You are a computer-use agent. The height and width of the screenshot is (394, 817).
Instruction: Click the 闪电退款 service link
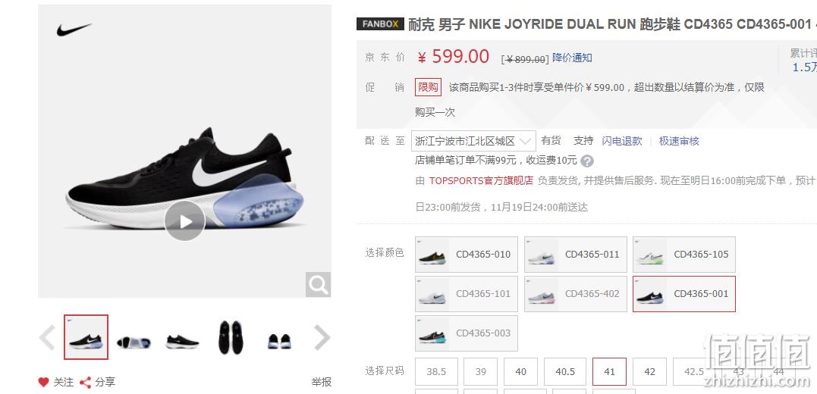[x=622, y=141]
